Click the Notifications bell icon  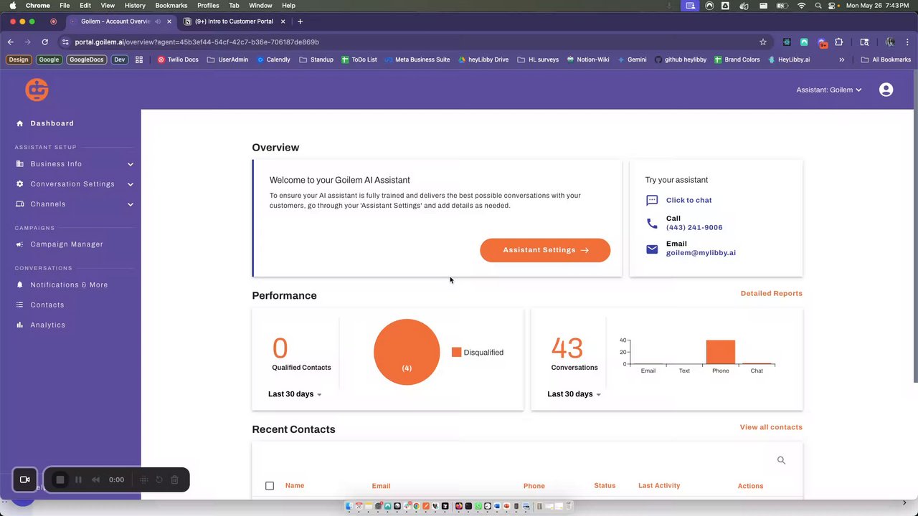(19, 285)
